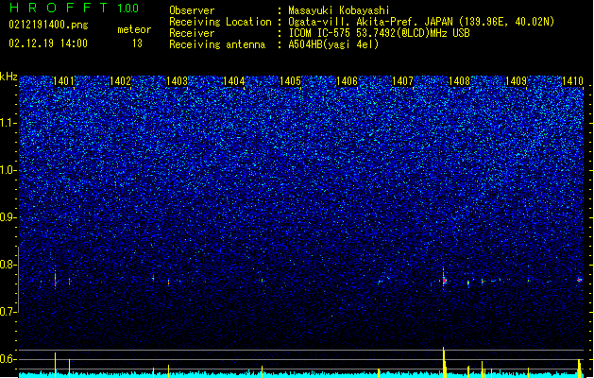Click the HROFFT 1.00 title text
The width and height of the screenshot is (594, 378).
[74, 8]
